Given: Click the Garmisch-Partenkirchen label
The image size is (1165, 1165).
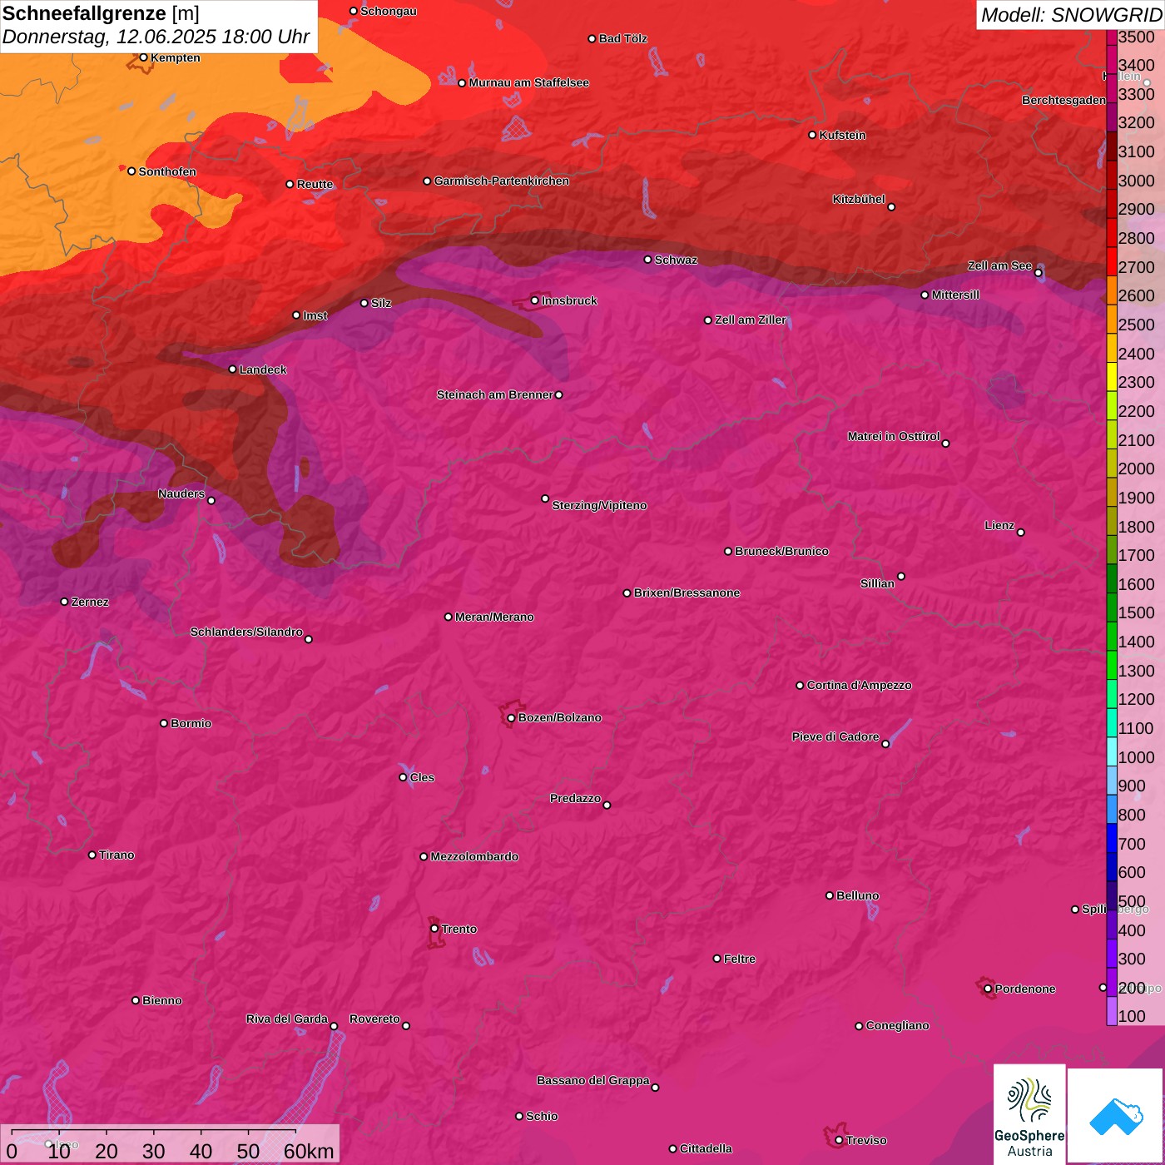Looking at the screenshot, I should click(502, 181).
